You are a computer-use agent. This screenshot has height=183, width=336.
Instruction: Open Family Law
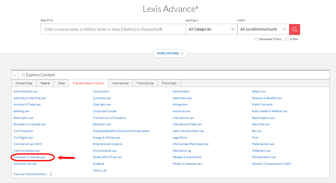[100, 170]
